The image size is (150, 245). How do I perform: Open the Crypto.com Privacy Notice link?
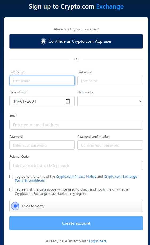click(76, 177)
